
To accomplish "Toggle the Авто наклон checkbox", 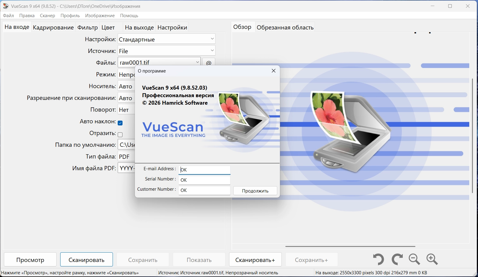I will pyautogui.click(x=120, y=123).
